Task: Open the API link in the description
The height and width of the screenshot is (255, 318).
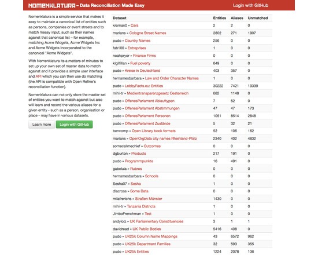Action: (x=38, y=76)
